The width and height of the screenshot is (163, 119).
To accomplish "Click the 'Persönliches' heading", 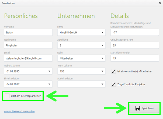I will click(21, 16).
